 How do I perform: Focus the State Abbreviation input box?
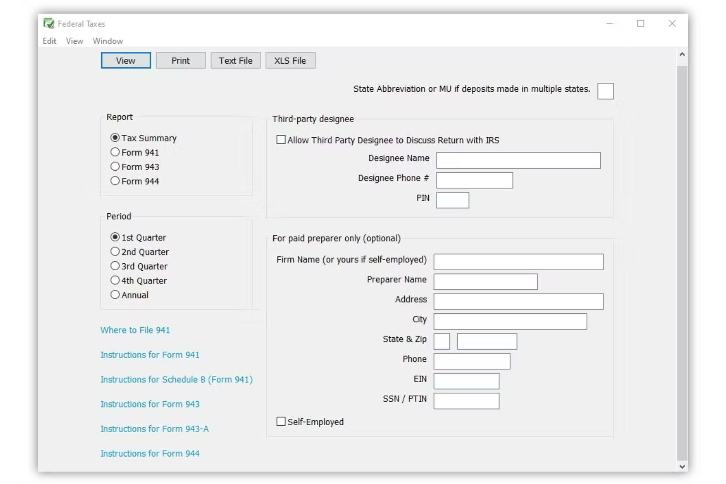[605, 91]
